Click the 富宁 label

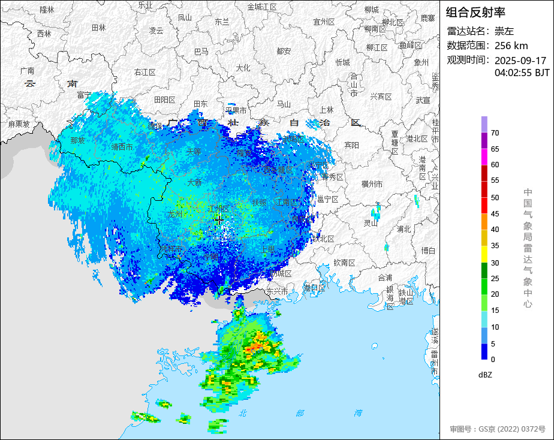[85, 95]
